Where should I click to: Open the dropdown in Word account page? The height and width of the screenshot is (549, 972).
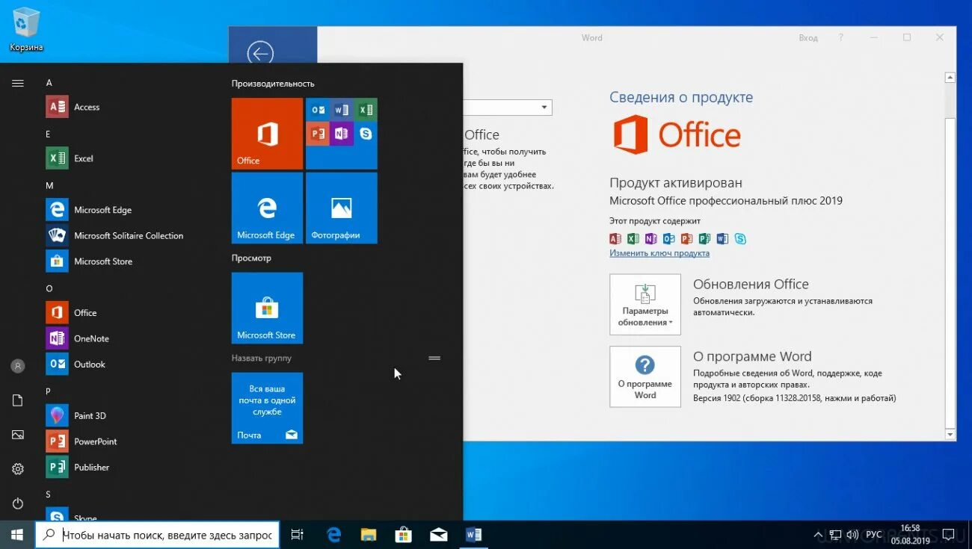pyautogui.click(x=544, y=108)
